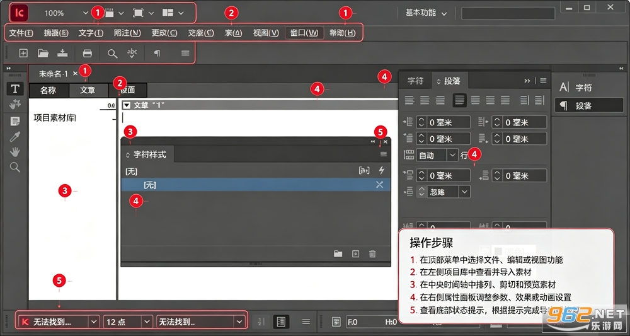Select the Hand tool
630x336 pixels.
coord(15,152)
